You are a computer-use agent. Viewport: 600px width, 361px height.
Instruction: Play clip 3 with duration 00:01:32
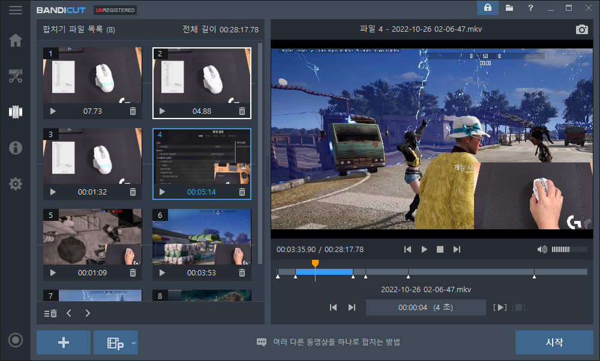click(x=53, y=192)
